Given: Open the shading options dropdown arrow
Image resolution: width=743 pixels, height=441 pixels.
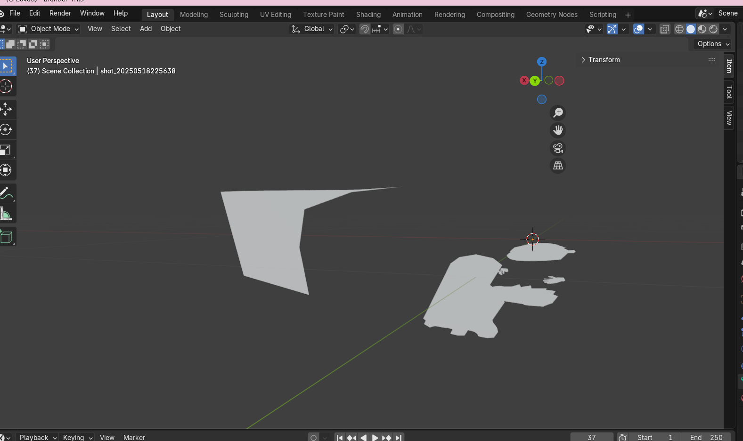Looking at the screenshot, I should (725, 29).
